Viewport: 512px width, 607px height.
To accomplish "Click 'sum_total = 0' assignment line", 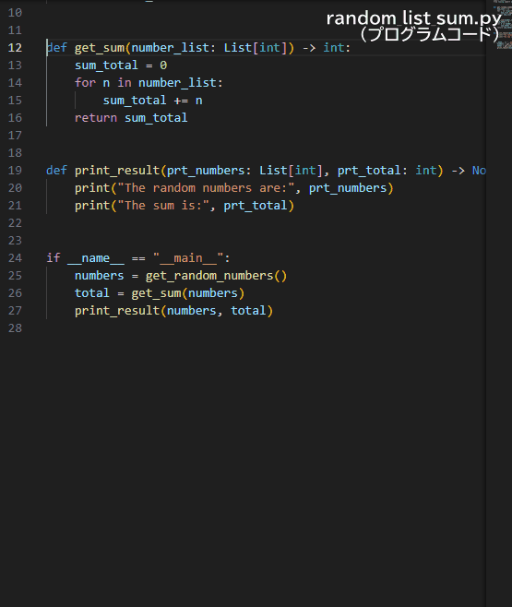I will [x=121, y=65].
